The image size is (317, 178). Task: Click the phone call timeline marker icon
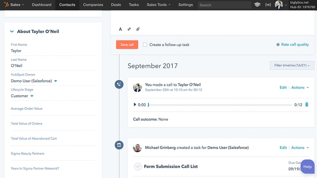[x=119, y=84]
